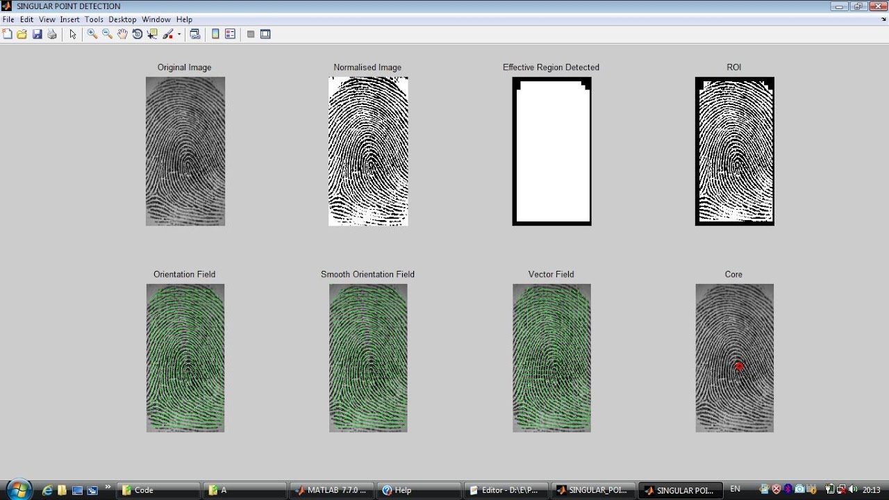Open a file with the folder icon
889x500 pixels.
(x=22, y=34)
